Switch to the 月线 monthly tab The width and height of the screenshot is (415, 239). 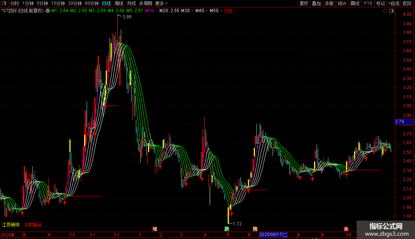coord(131,3)
